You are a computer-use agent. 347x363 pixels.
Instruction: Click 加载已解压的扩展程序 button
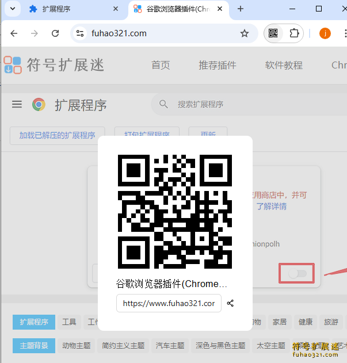[x=57, y=135]
